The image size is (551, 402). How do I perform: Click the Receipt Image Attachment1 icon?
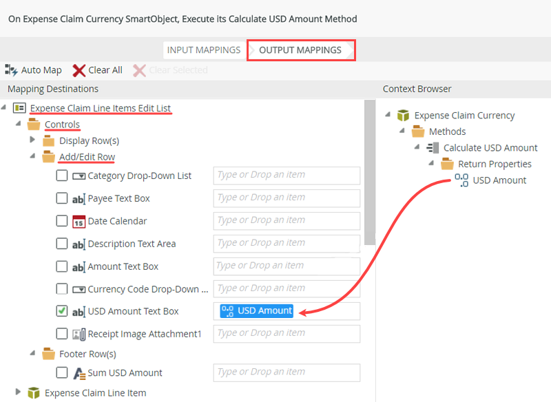coord(79,335)
